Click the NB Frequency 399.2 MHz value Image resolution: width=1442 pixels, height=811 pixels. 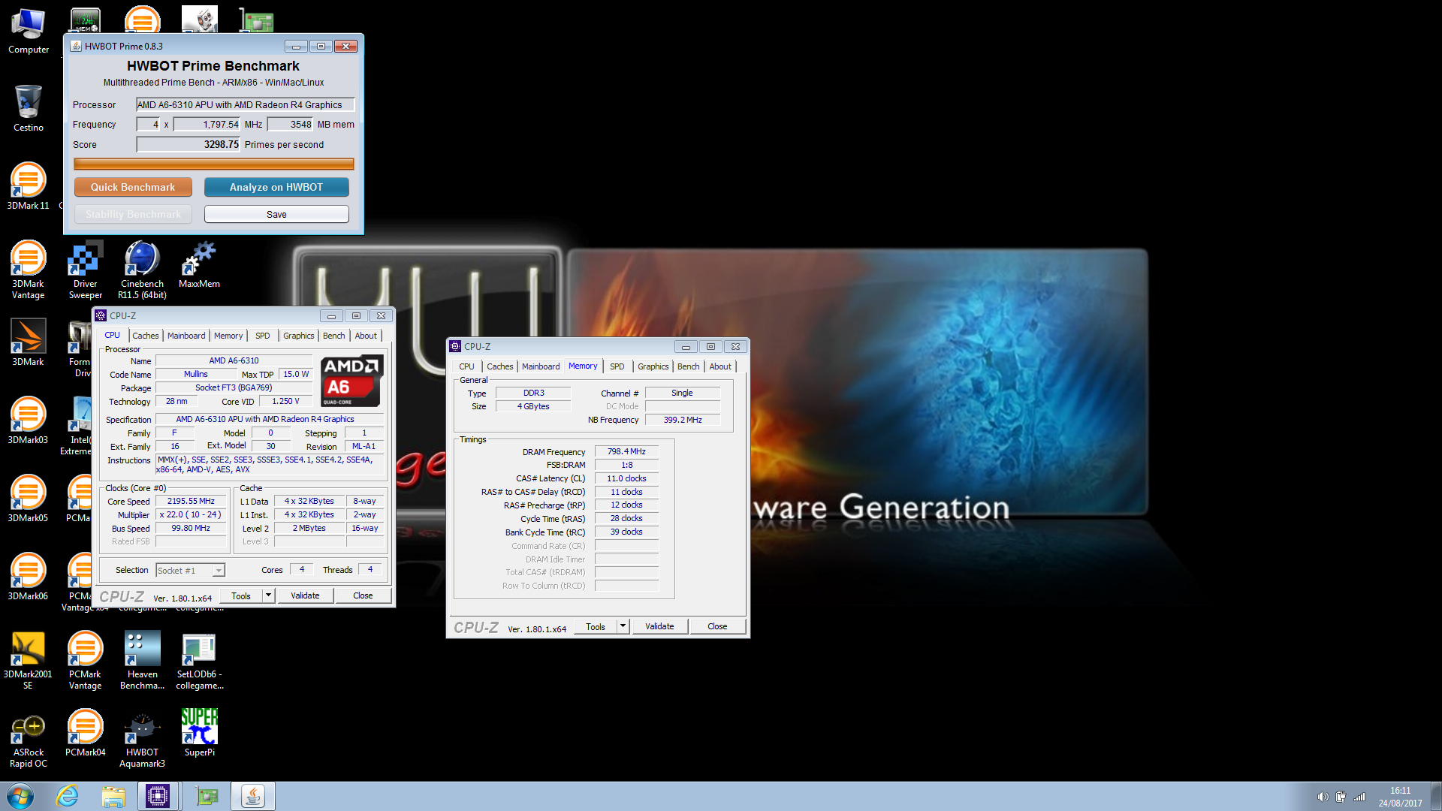tap(683, 420)
